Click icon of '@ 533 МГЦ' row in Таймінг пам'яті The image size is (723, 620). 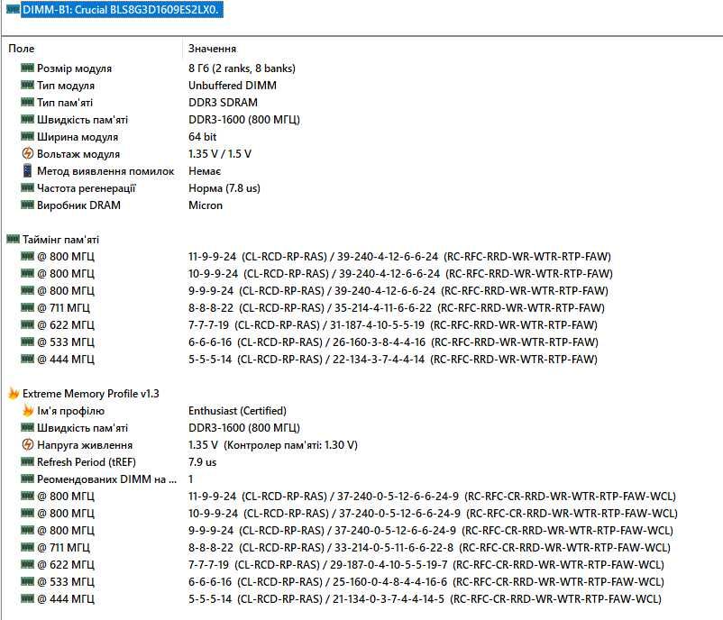(x=28, y=342)
